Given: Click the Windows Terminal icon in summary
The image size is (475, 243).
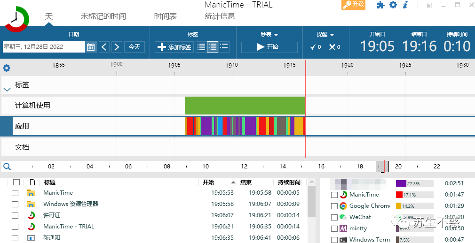Looking at the screenshot, I should 343,240.
